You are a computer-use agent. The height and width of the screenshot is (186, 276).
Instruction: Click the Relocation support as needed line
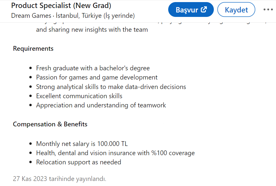pyautogui.click(x=79, y=162)
